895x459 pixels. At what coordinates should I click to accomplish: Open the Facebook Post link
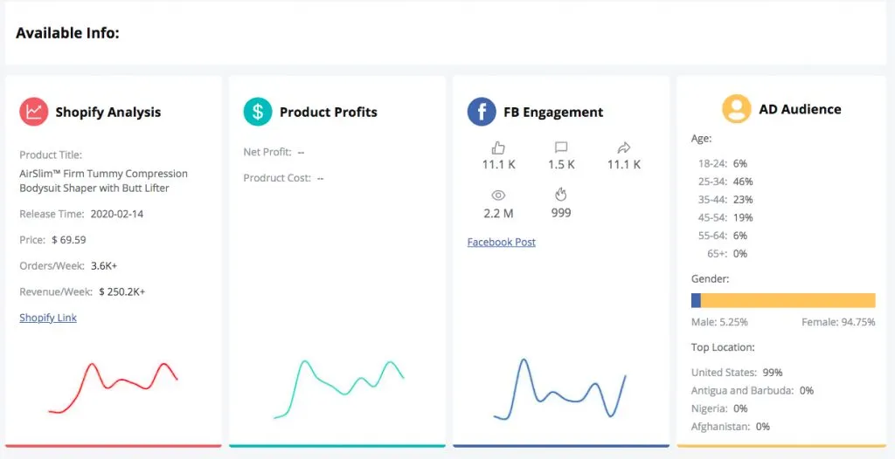tap(502, 242)
